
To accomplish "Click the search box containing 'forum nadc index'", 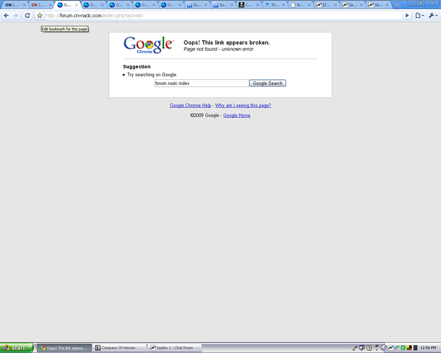I will click(201, 83).
